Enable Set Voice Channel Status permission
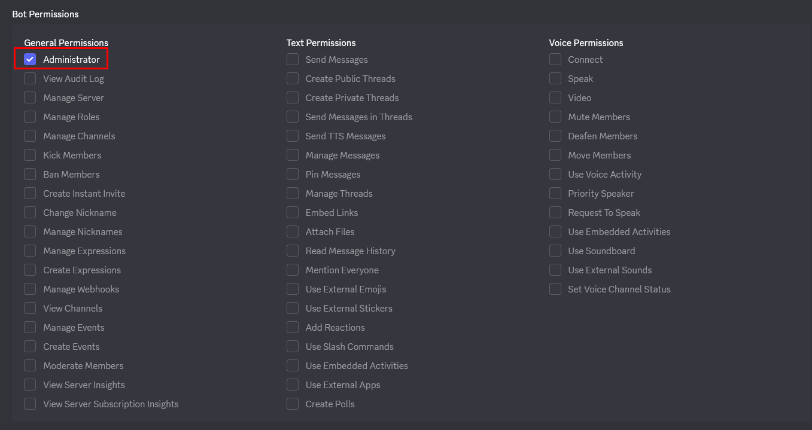This screenshot has width=812, height=430. (x=555, y=289)
